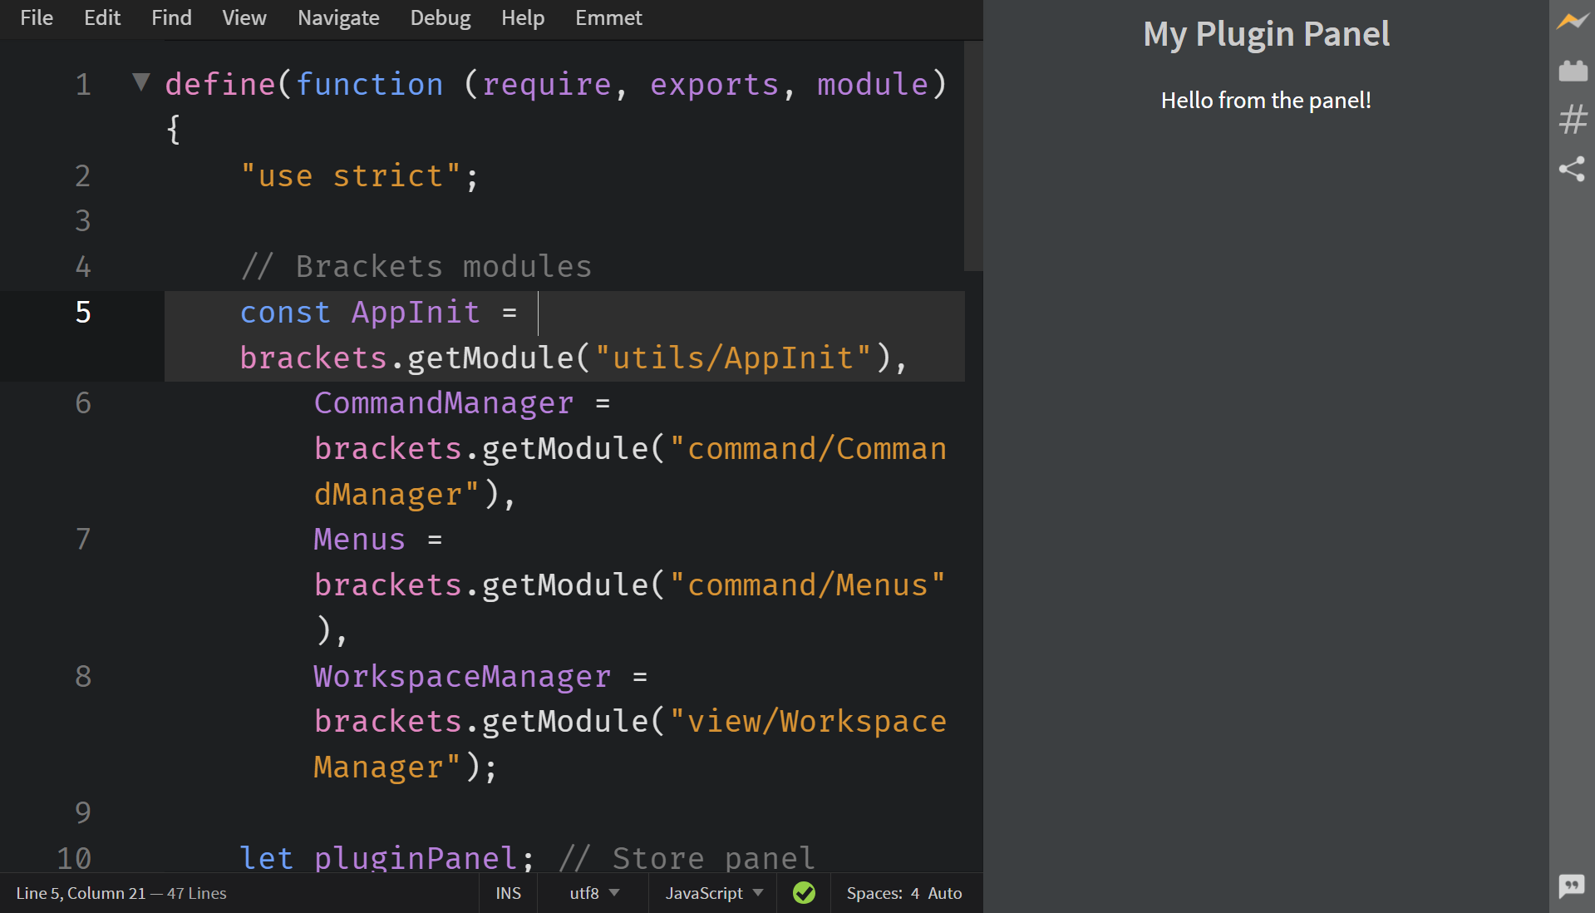Screen dimensions: 1595x913
Task: Click the // Brackets modules comment
Action: (416, 266)
